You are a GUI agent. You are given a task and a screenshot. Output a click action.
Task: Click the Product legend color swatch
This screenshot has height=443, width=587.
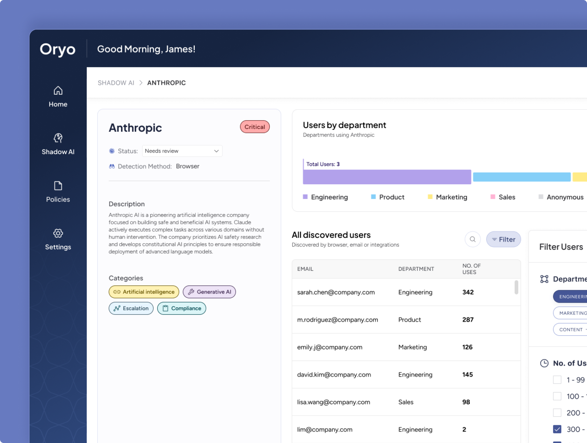click(373, 197)
